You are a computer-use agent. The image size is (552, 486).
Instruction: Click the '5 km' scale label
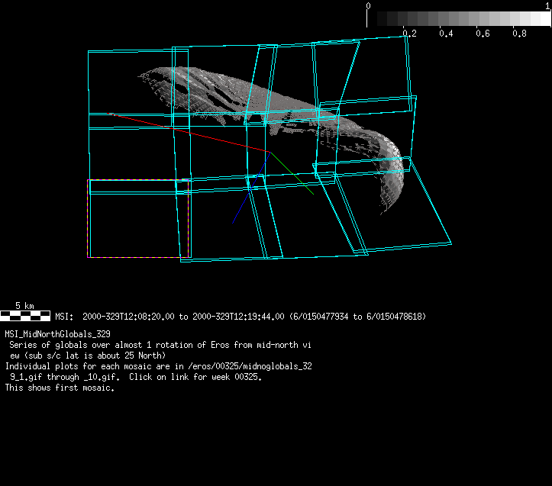(x=24, y=305)
